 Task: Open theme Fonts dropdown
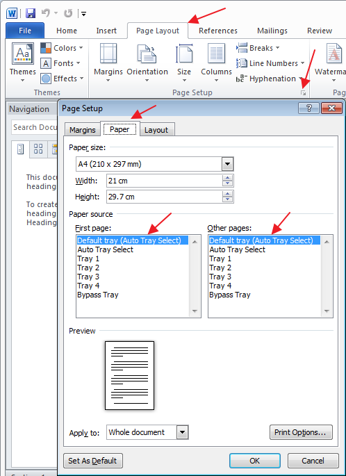pos(60,63)
